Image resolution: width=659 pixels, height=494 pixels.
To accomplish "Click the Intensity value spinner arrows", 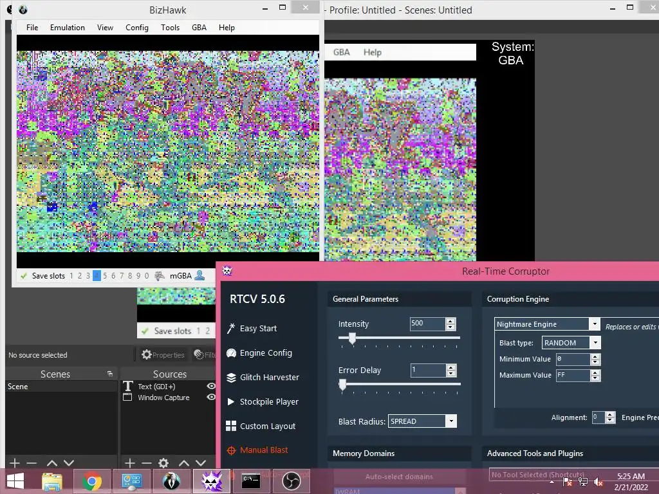I will point(450,324).
